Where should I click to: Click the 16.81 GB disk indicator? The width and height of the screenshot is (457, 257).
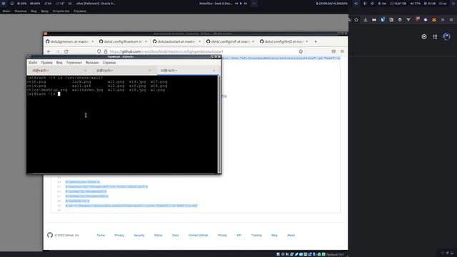(398, 4)
